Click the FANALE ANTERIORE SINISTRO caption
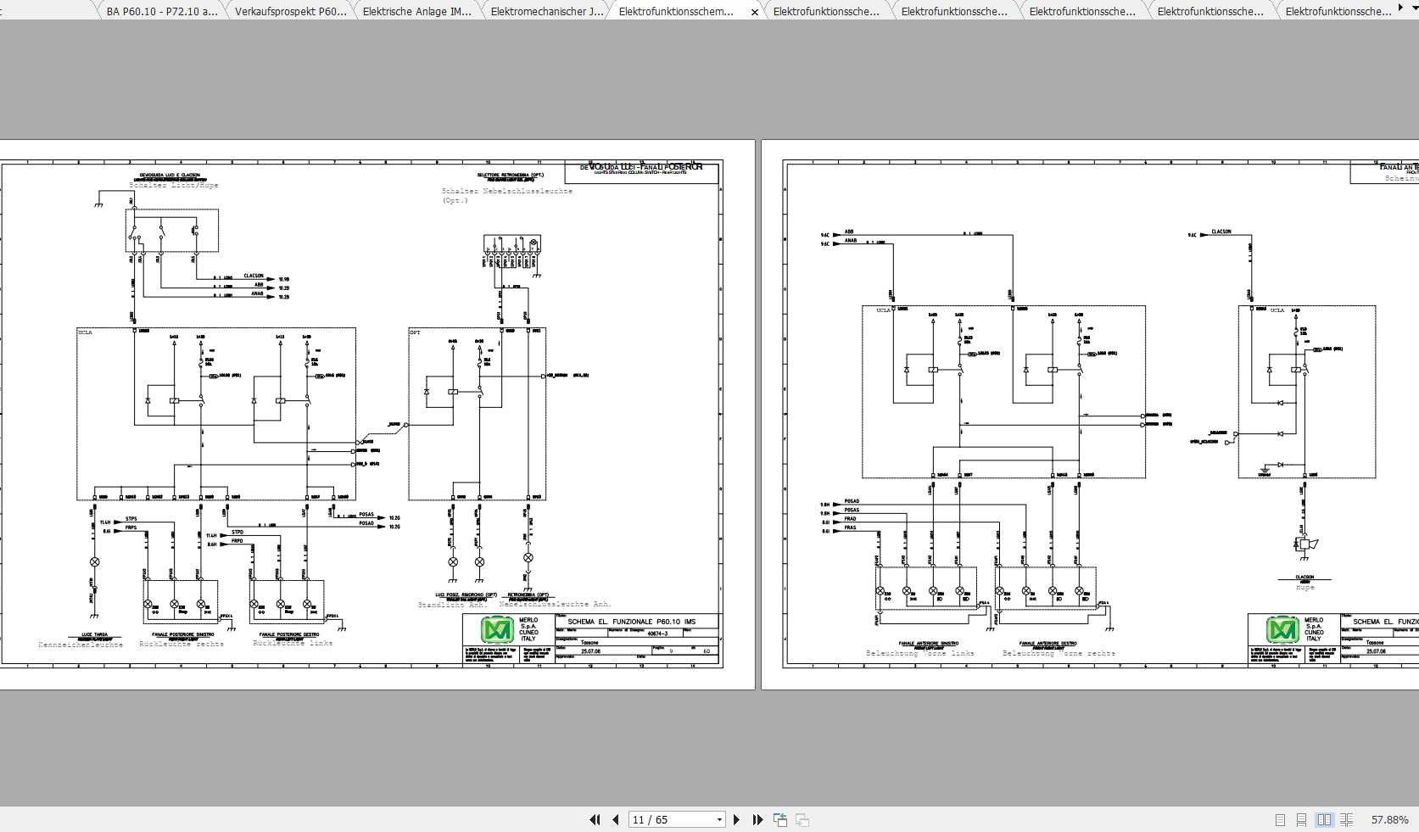The width and height of the screenshot is (1419, 832). [x=929, y=644]
